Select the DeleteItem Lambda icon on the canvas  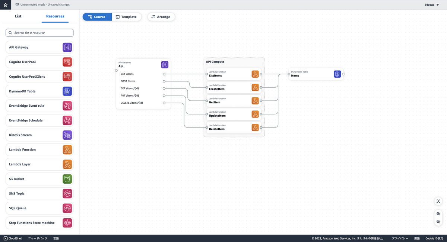point(255,128)
